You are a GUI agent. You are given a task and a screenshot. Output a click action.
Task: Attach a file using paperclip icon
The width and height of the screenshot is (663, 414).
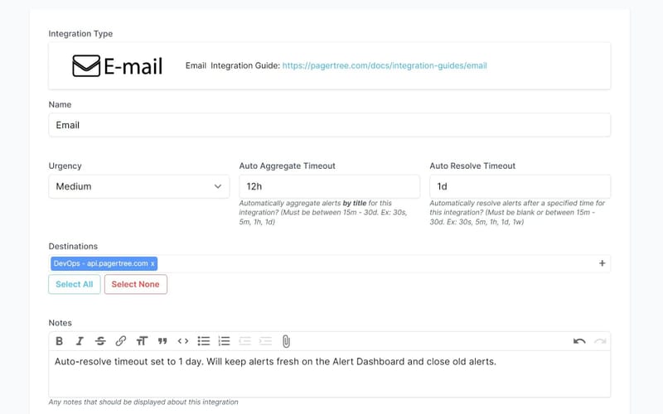(x=286, y=341)
